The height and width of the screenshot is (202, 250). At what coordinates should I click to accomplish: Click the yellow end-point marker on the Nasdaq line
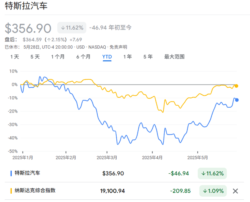[x=236, y=86]
